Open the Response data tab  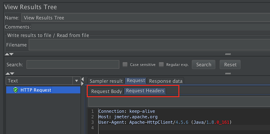[x=166, y=81]
